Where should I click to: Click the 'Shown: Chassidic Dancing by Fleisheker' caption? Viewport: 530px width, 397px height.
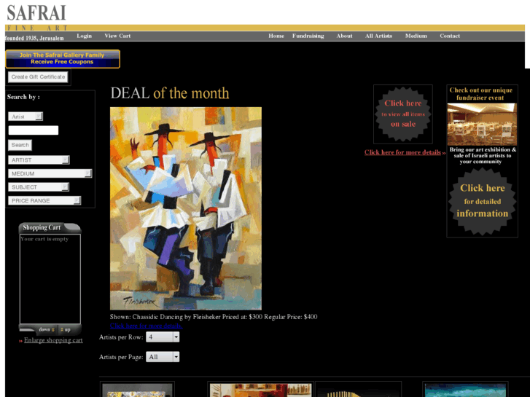click(214, 317)
